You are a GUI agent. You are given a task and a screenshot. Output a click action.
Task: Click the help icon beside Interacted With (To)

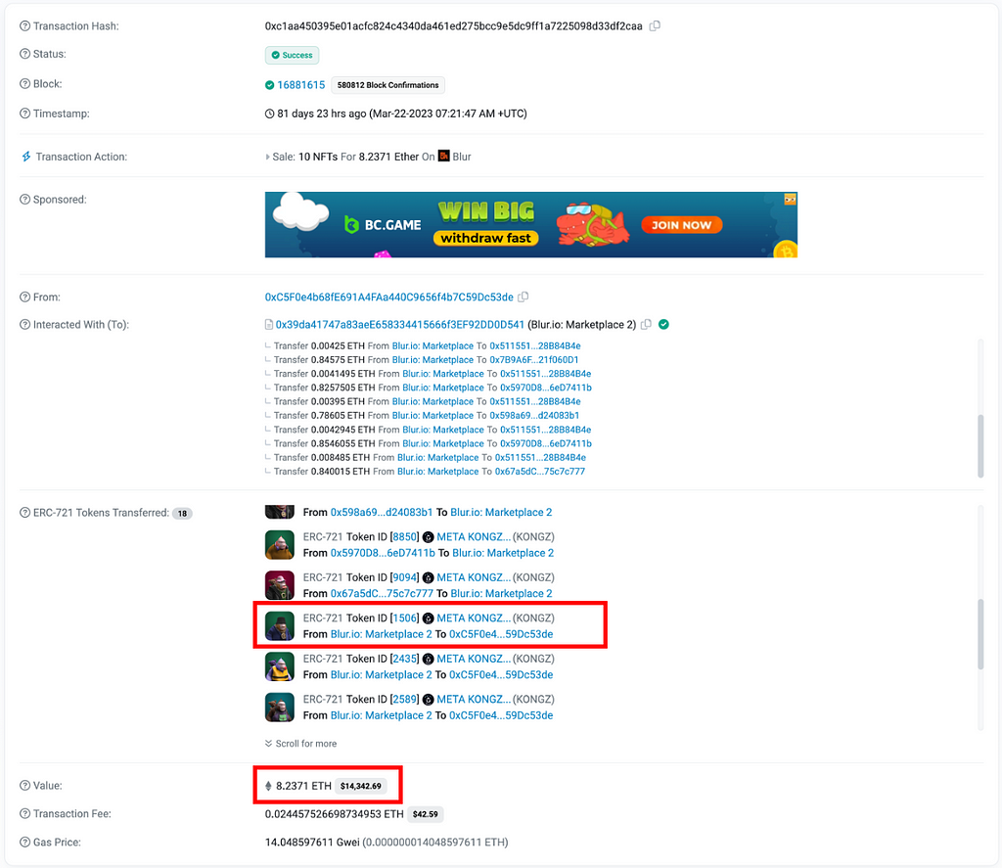[24, 325]
